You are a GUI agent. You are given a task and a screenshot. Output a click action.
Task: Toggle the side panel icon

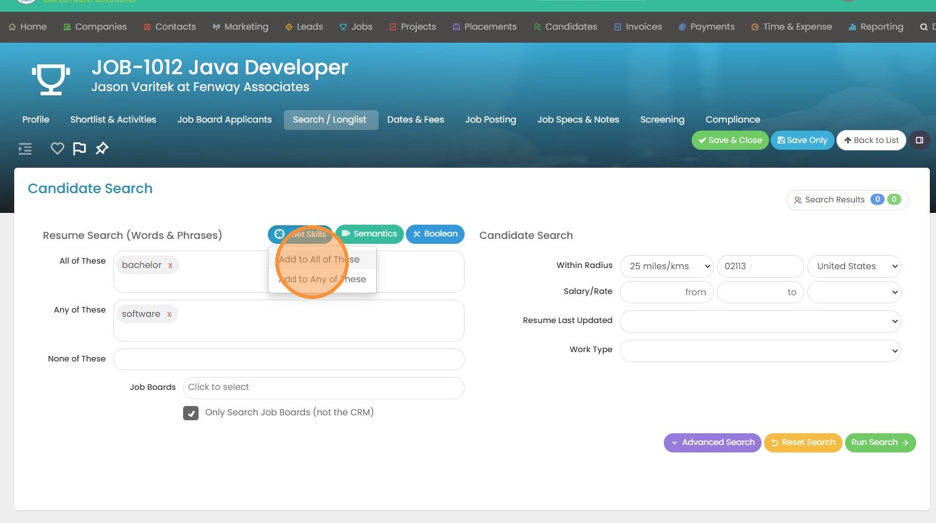pyautogui.click(x=919, y=140)
